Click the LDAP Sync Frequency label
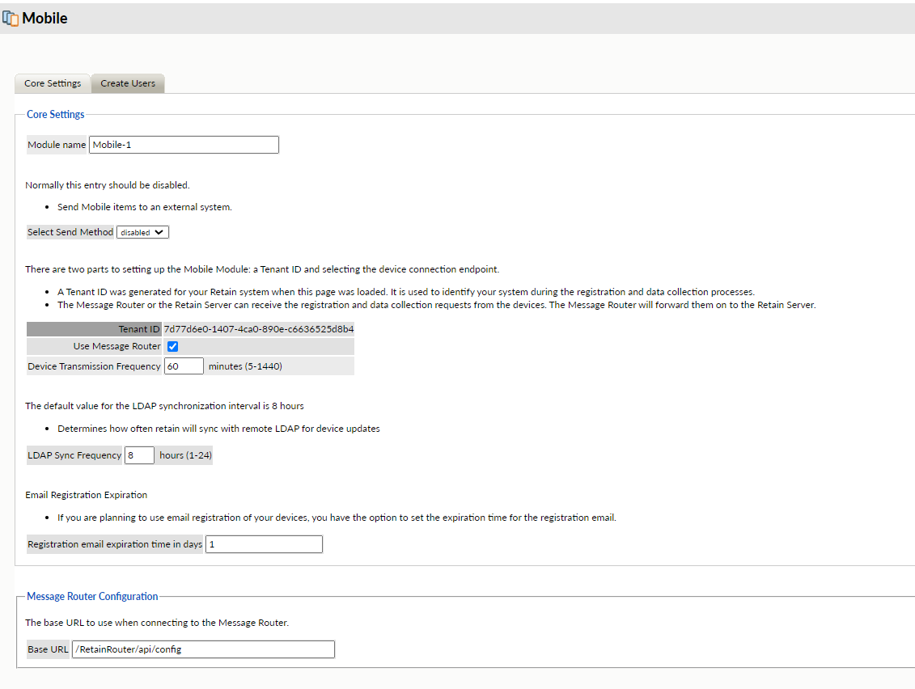This screenshot has width=915, height=689. point(74,455)
